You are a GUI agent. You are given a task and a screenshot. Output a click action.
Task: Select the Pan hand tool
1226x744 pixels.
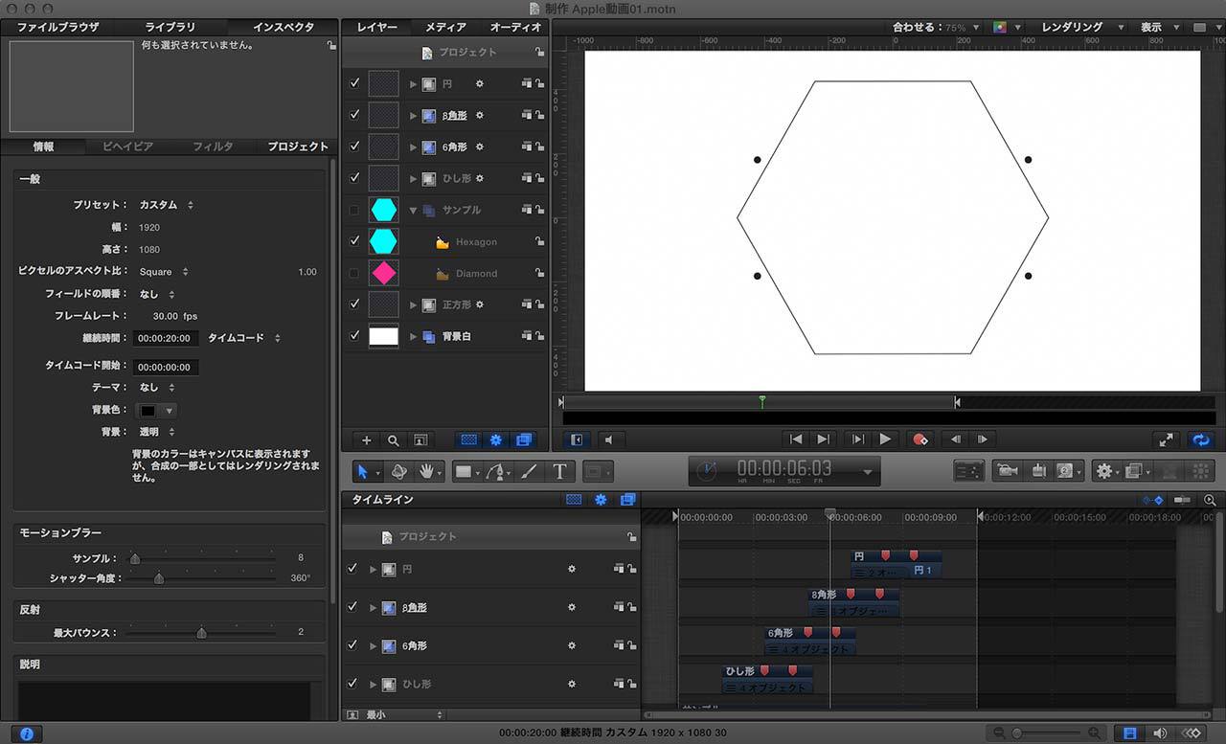tap(428, 471)
